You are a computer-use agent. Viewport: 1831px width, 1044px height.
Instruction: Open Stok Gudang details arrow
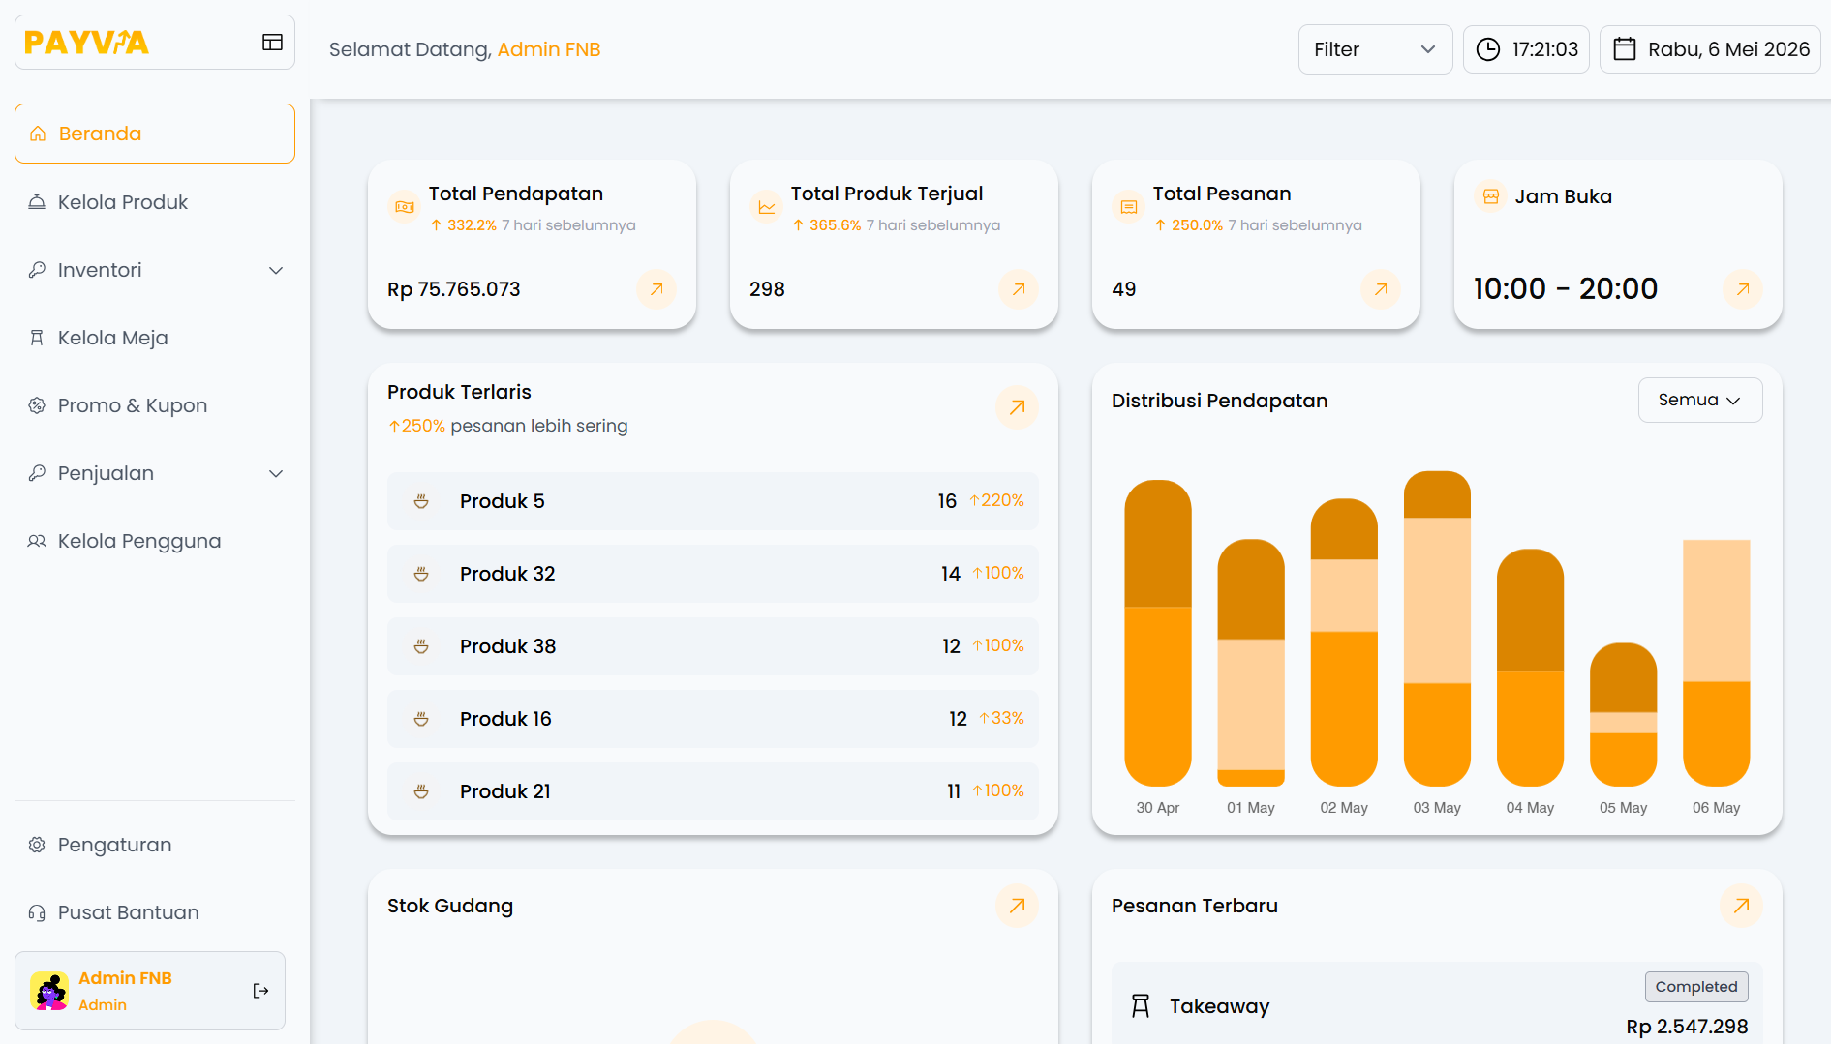coord(1017,906)
